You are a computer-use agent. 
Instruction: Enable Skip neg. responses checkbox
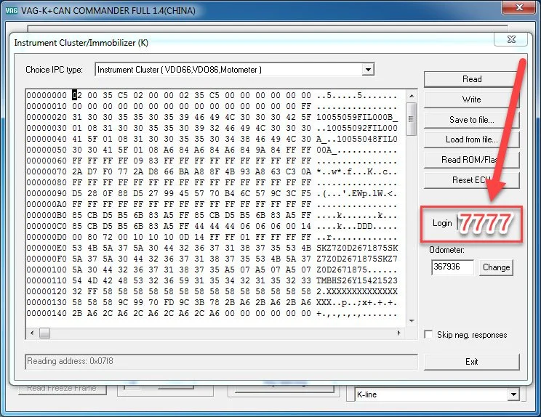428,334
